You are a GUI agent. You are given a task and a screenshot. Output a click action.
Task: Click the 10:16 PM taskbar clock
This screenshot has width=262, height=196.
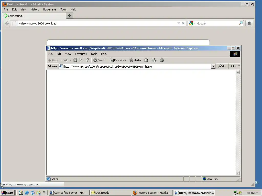(x=252, y=193)
